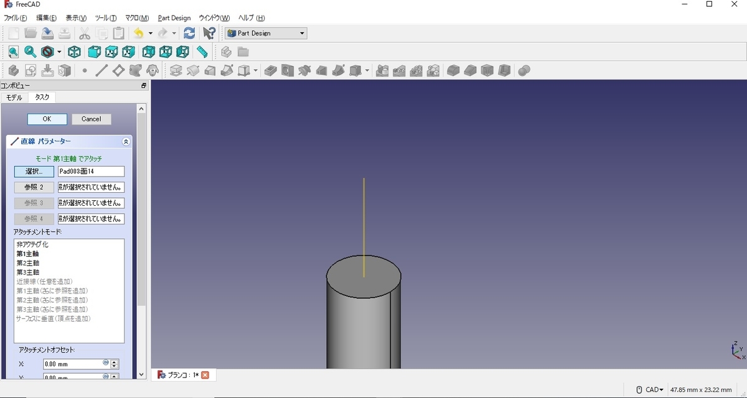Open the draw style dropdown arrow
Viewport: 747px width, 398px height.
pos(60,52)
